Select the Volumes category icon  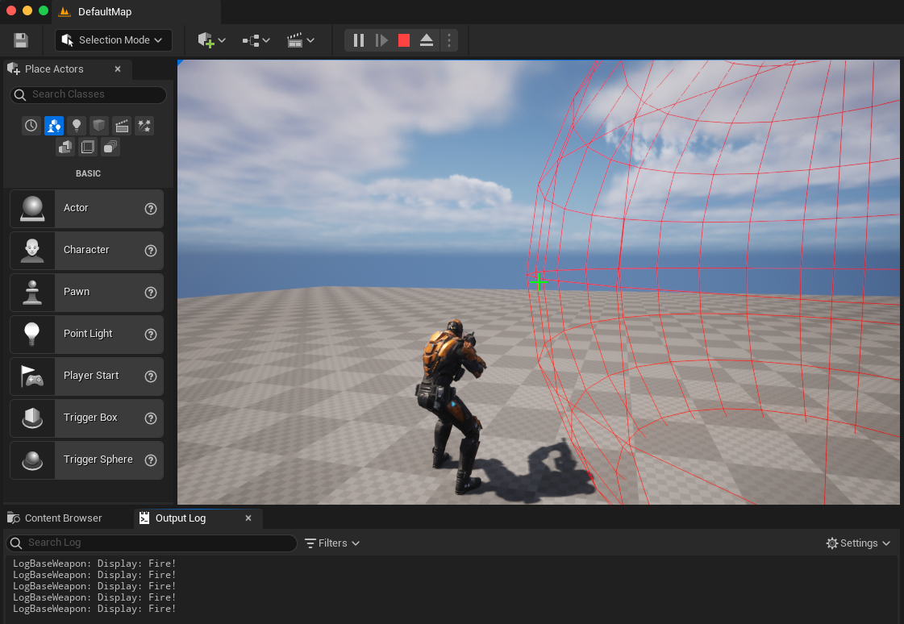click(x=88, y=147)
